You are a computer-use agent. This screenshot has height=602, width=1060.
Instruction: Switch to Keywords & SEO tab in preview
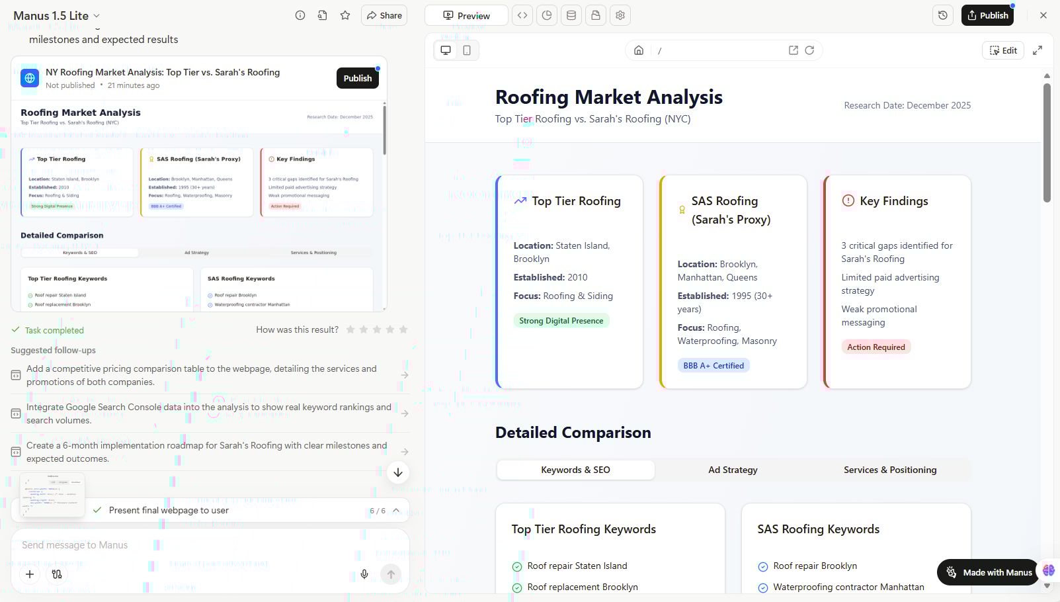[x=575, y=470]
